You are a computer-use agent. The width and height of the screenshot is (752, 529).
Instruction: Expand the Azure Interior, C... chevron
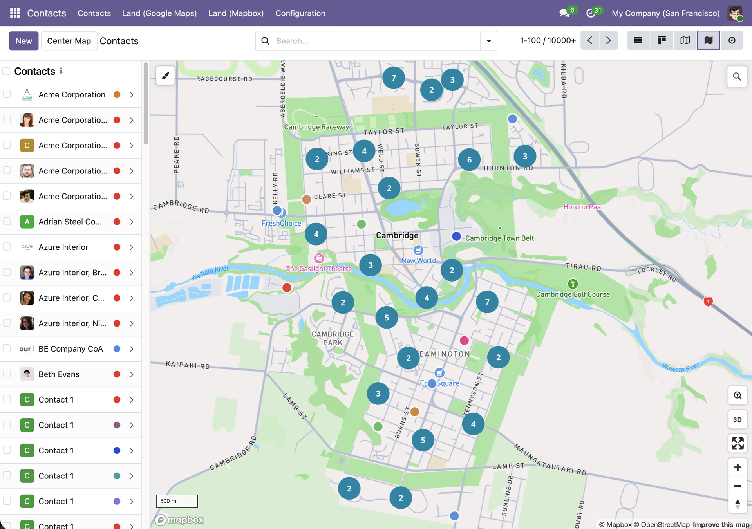[132, 298]
